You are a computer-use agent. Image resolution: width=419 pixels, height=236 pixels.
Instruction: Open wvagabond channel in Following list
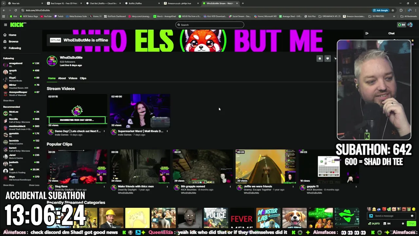click(21, 64)
